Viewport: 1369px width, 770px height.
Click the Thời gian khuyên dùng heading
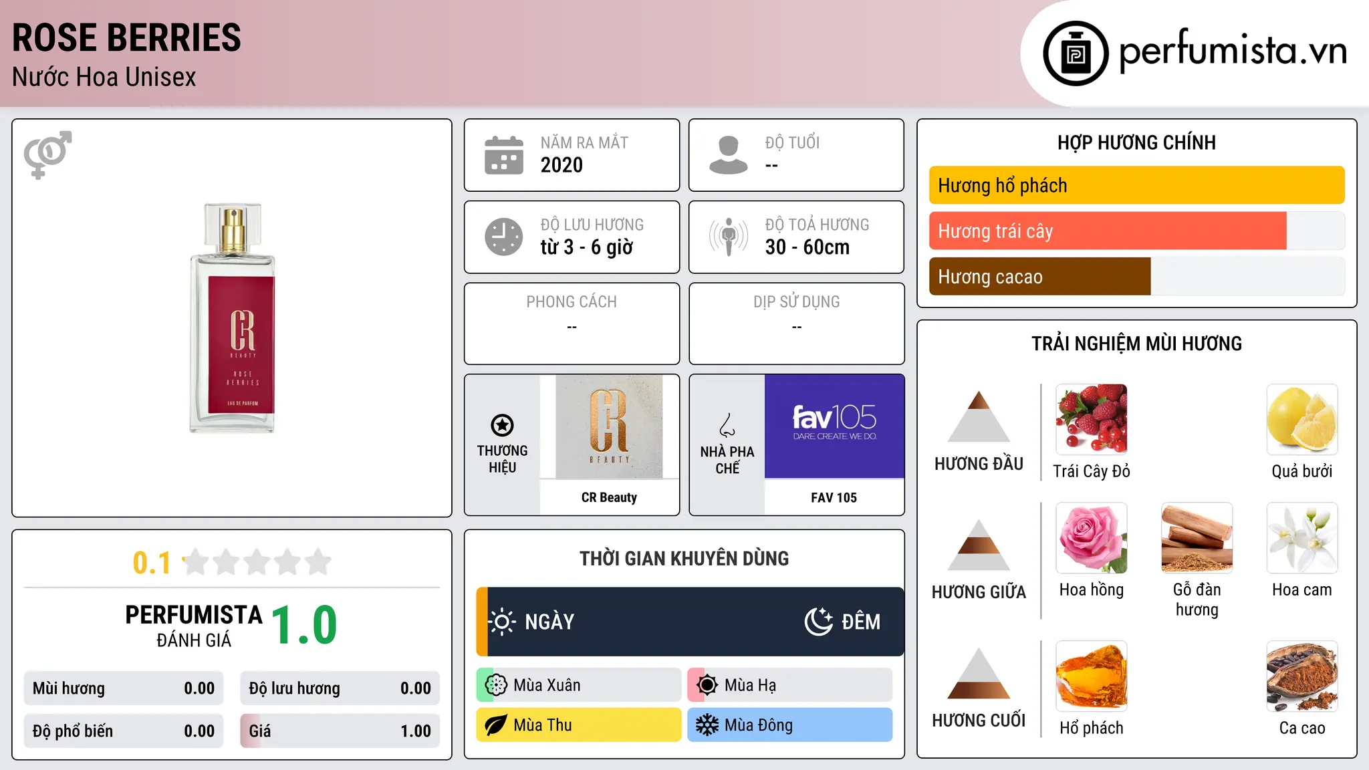684,559
